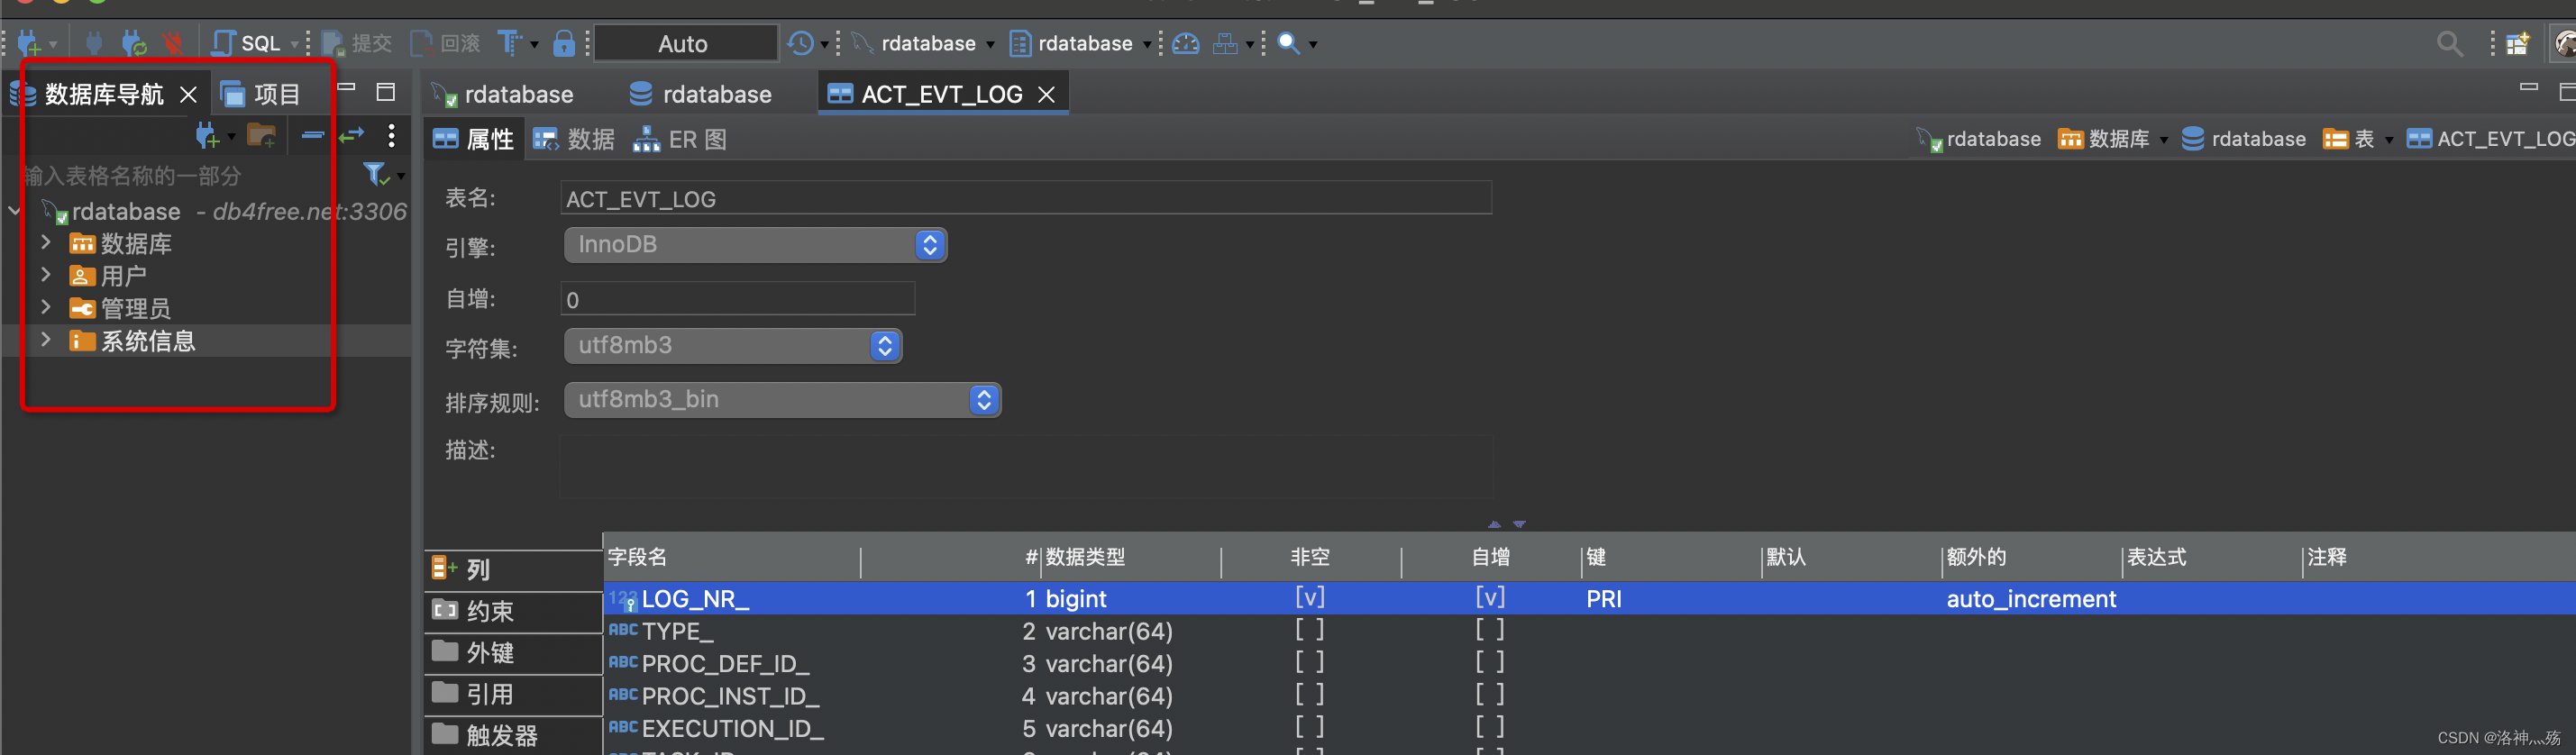Click the create folder icon in navigator panel
Viewport: 2576px width, 755px height.
tap(262, 135)
